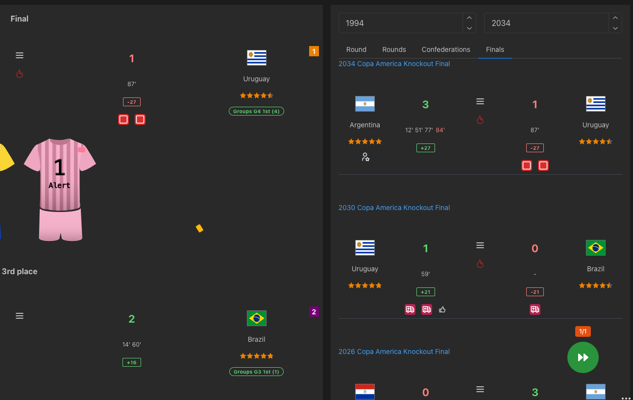This screenshot has width=633, height=400.
Task: Open the 2026 Copa America Knockout Final link
Action: 394,352
